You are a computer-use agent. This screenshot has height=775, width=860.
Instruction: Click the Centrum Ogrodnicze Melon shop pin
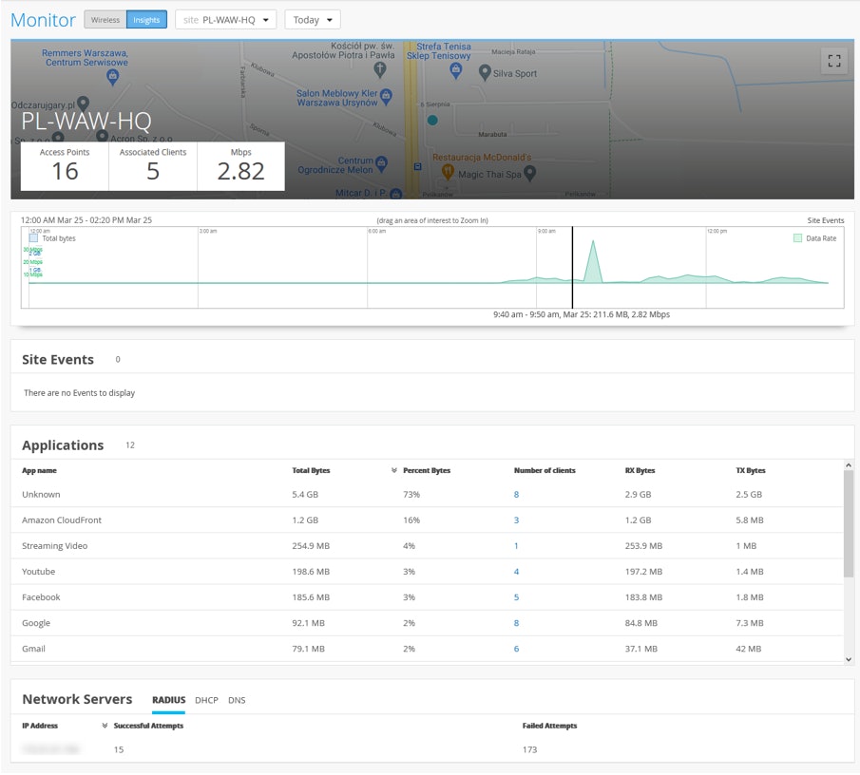pos(382,162)
